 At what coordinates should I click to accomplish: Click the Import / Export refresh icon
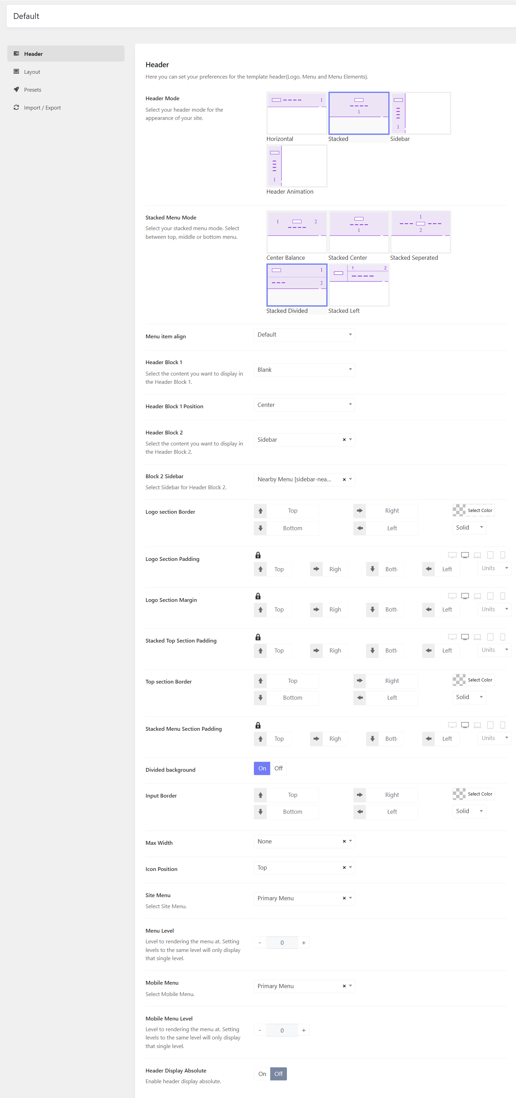tap(16, 107)
